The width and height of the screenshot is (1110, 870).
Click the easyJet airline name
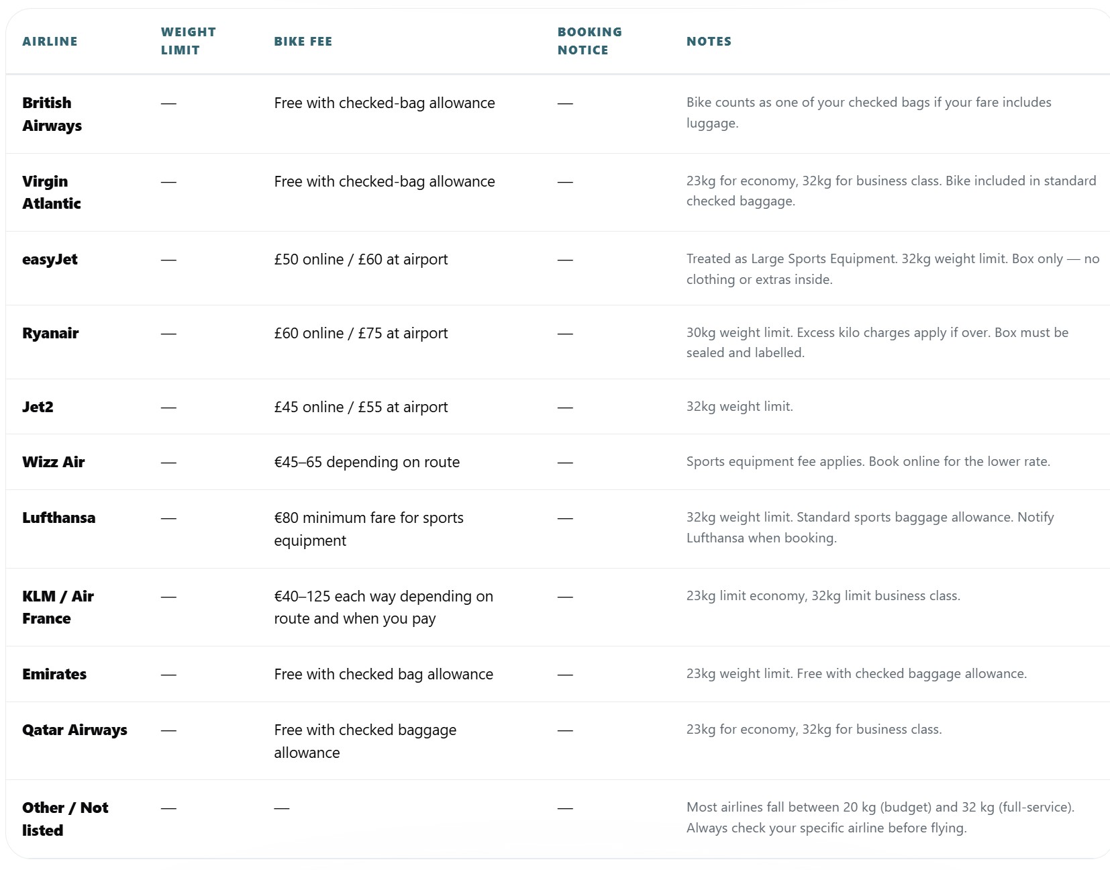(50, 260)
